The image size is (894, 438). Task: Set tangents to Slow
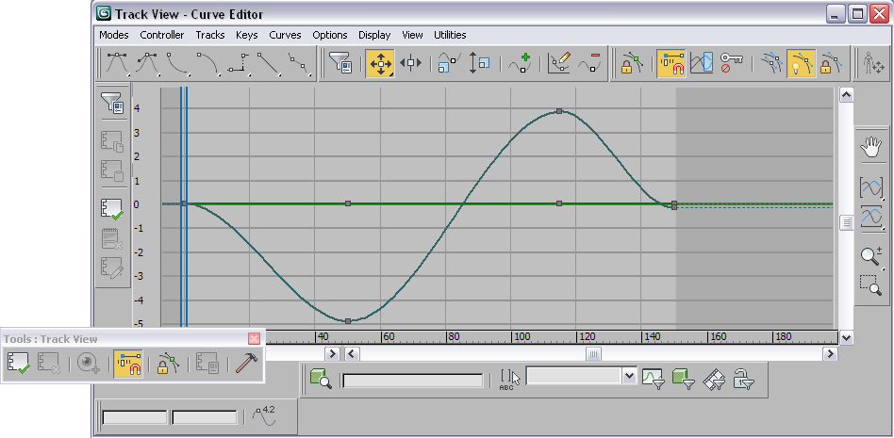(x=208, y=63)
